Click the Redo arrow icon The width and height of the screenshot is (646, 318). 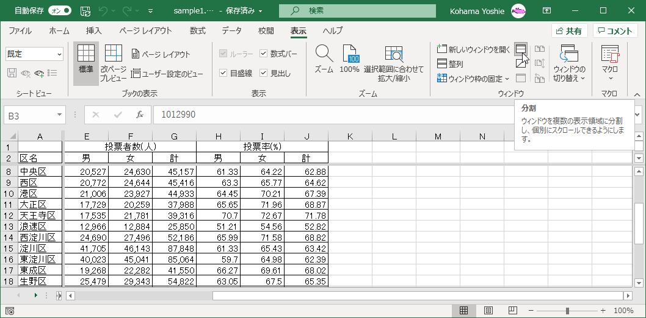click(127, 11)
